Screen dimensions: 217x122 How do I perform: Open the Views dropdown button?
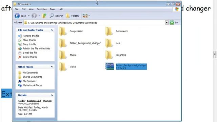click(86, 16)
